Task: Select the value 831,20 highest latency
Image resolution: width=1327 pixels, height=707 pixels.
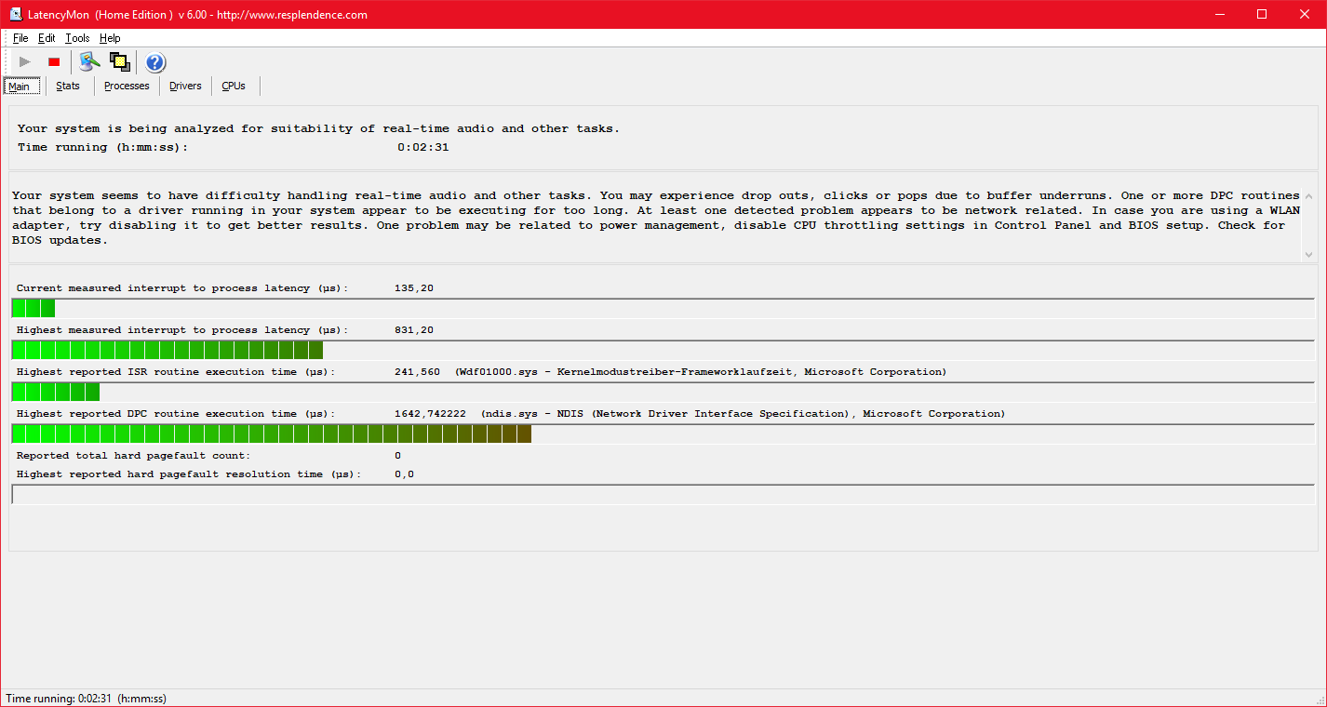Action: click(414, 330)
